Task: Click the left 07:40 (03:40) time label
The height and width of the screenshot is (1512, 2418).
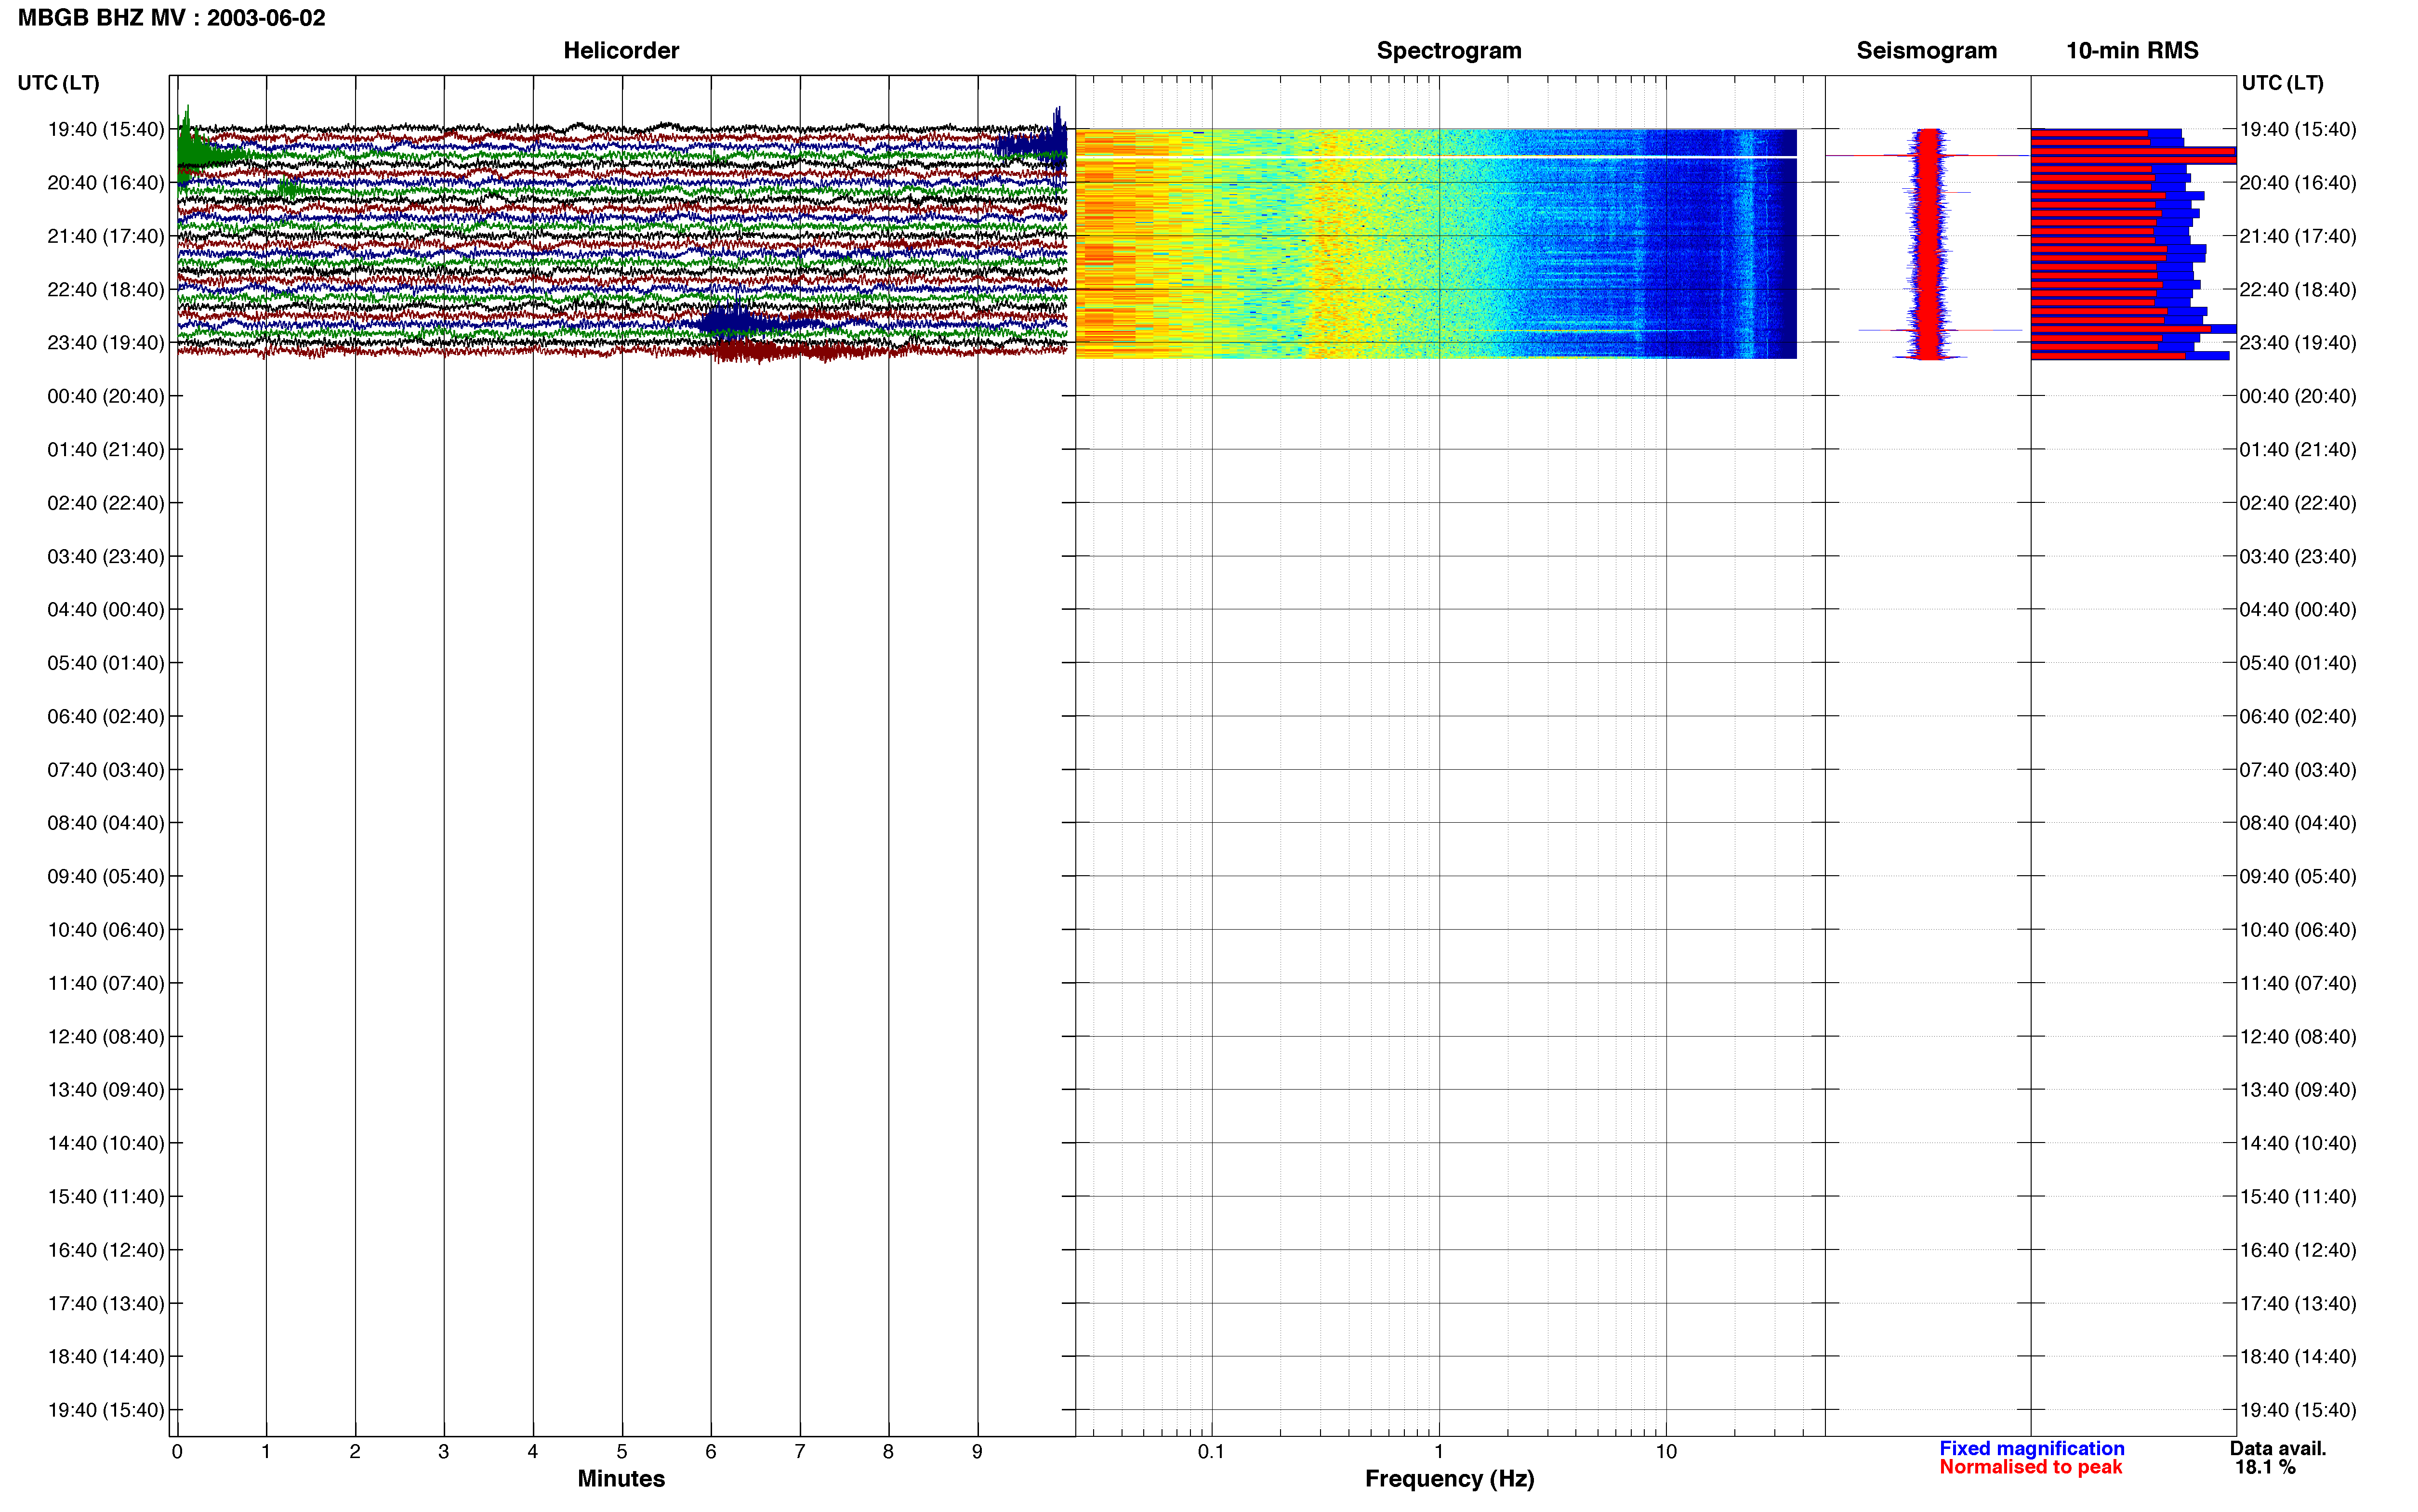Action: click(106, 770)
